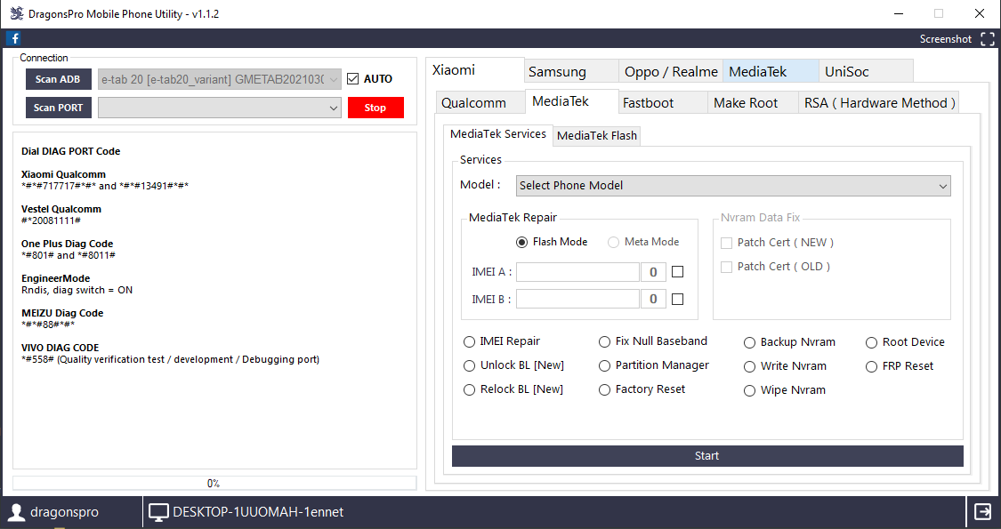Screen dimensions: 1001x529
Task: Click the Start button
Action: point(707,455)
